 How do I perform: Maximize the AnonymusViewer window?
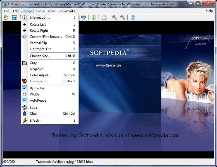click(198, 3)
